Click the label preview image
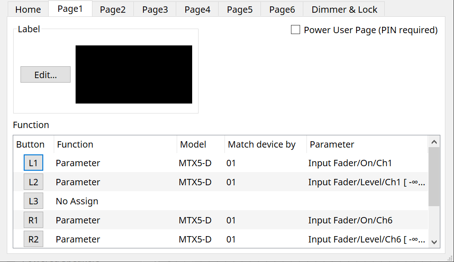 (x=134, y=74)
